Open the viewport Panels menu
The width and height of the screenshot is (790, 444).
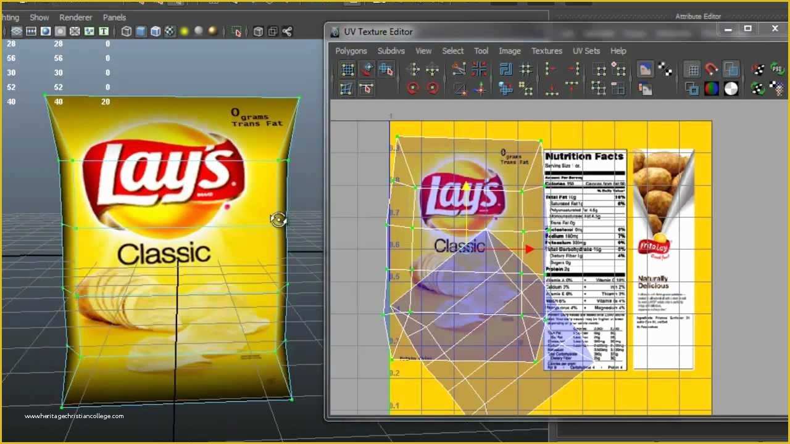pyautogui.click(x=114, y=17)
